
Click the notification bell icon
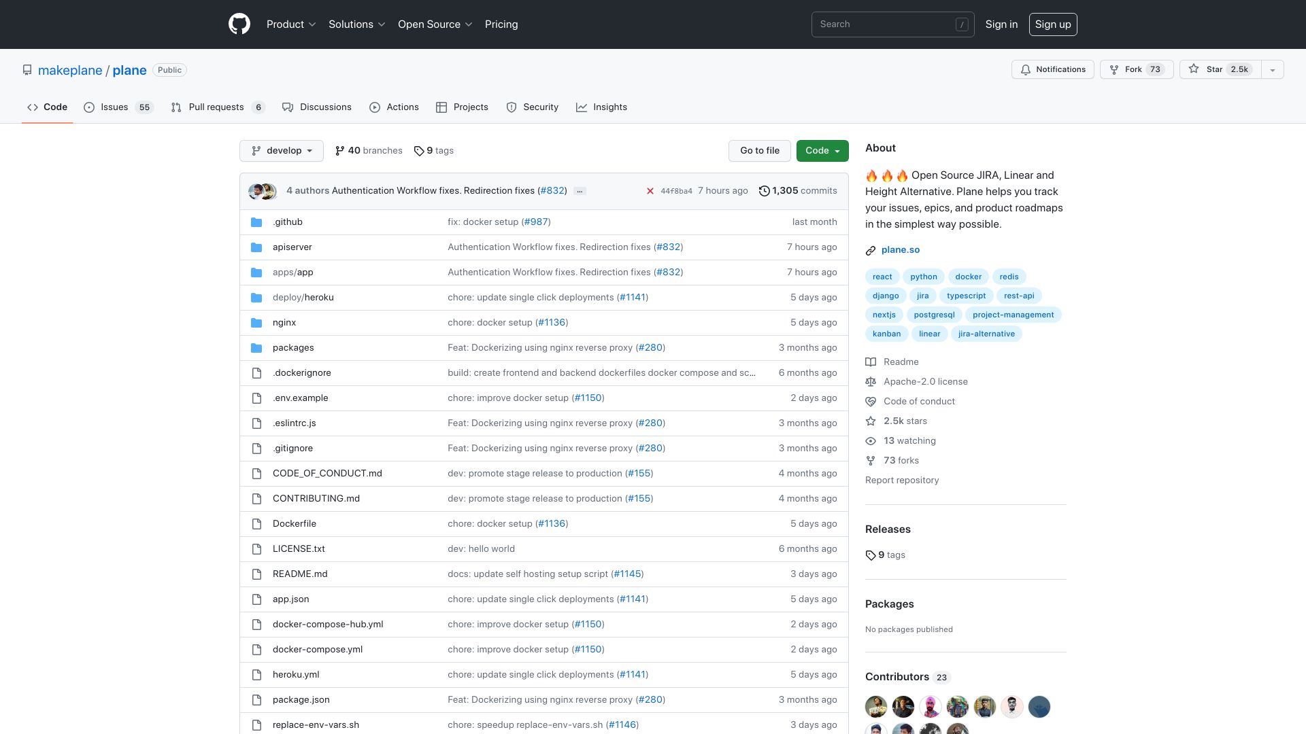tap(1026, 70)
